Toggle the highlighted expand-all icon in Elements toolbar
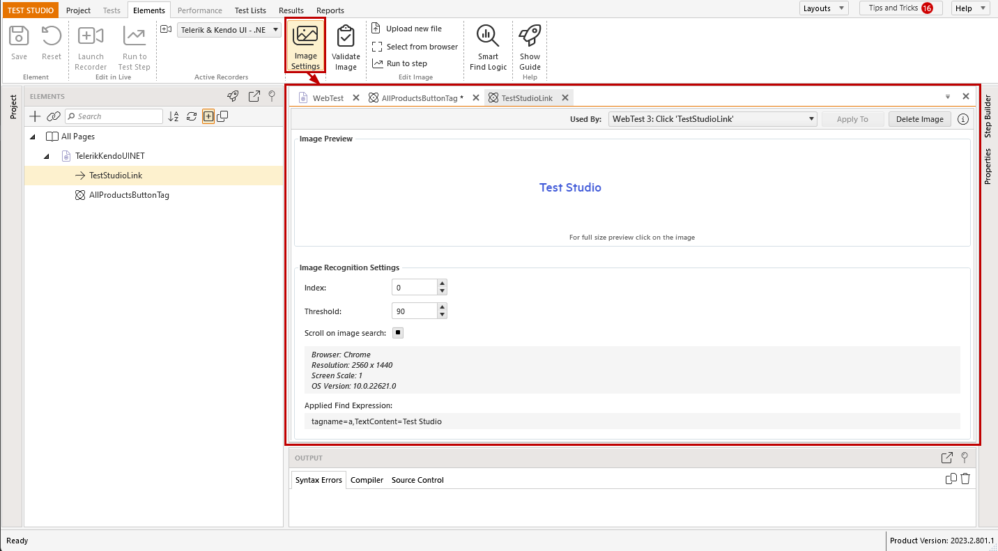The image size is (998, 551). pos(208,116)
